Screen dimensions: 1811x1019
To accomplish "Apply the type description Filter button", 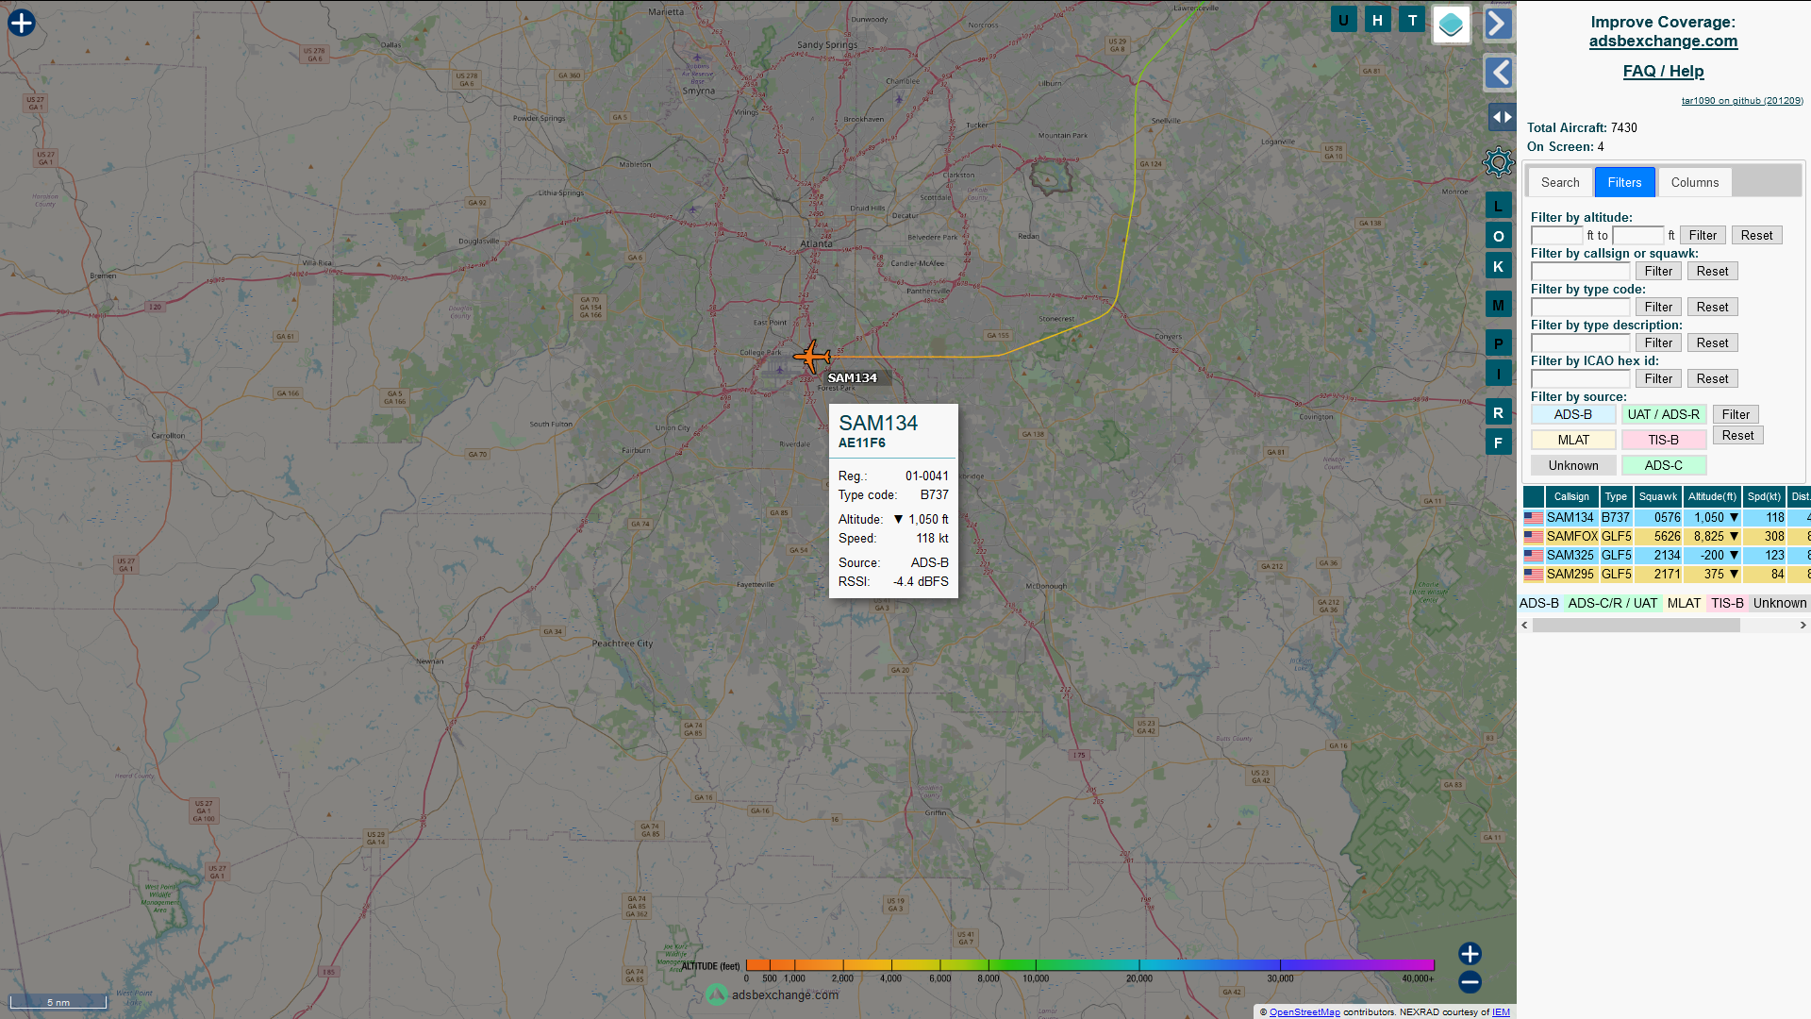I will click(x=1658, y=342).
